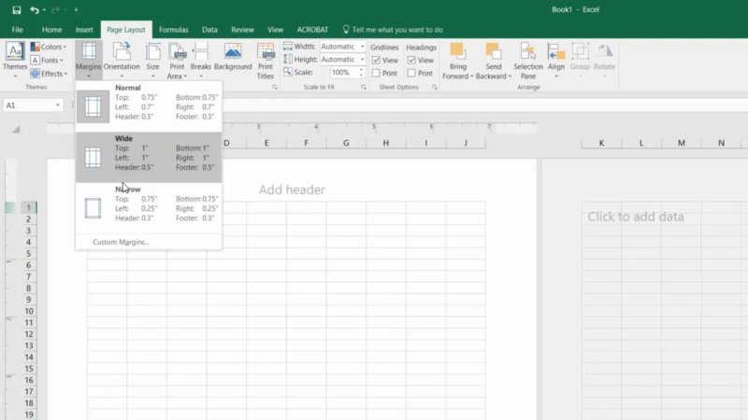This screenshot has height=420, width=748.
Task: Enable Headings Print checkbox
Action: [411, 73]
